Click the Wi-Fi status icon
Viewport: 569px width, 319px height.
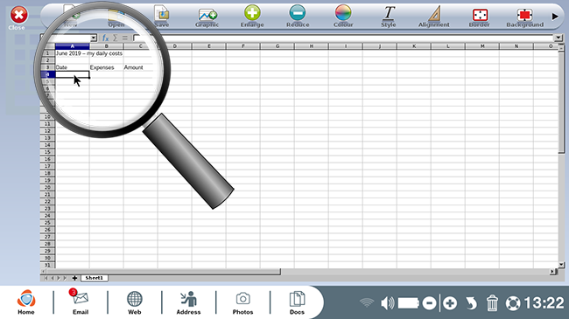tap(367, 302)
